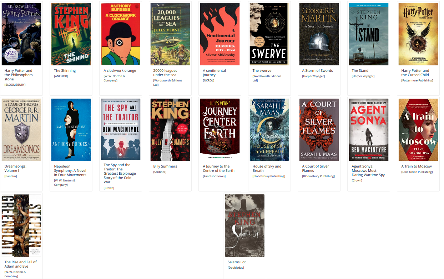Select the A Sentimental Journey cover

tap(220, 34)
